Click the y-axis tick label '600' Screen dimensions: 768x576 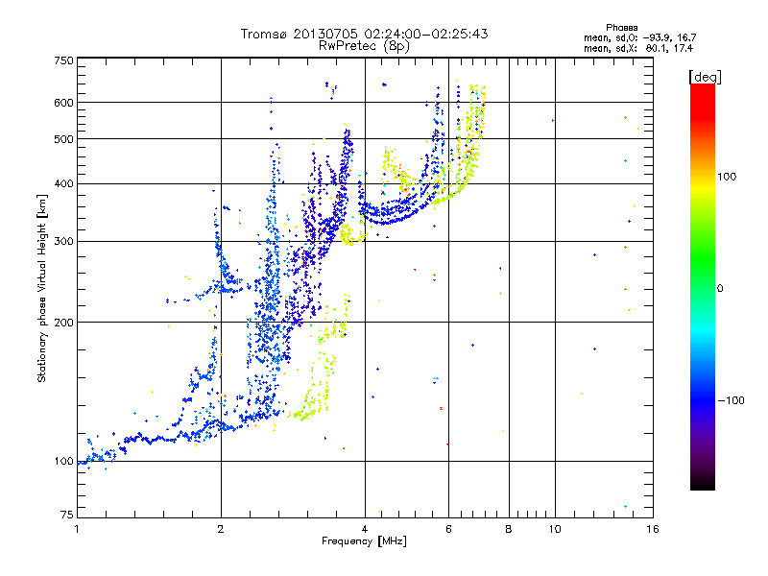(x=63, y=103)
